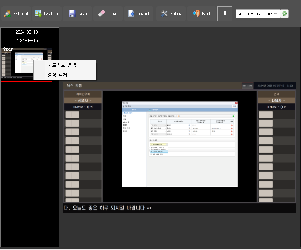The width and height of the screenshot is (301, 250).
Task: Expand the screen-recorder source dropdown
Action: 276,14
